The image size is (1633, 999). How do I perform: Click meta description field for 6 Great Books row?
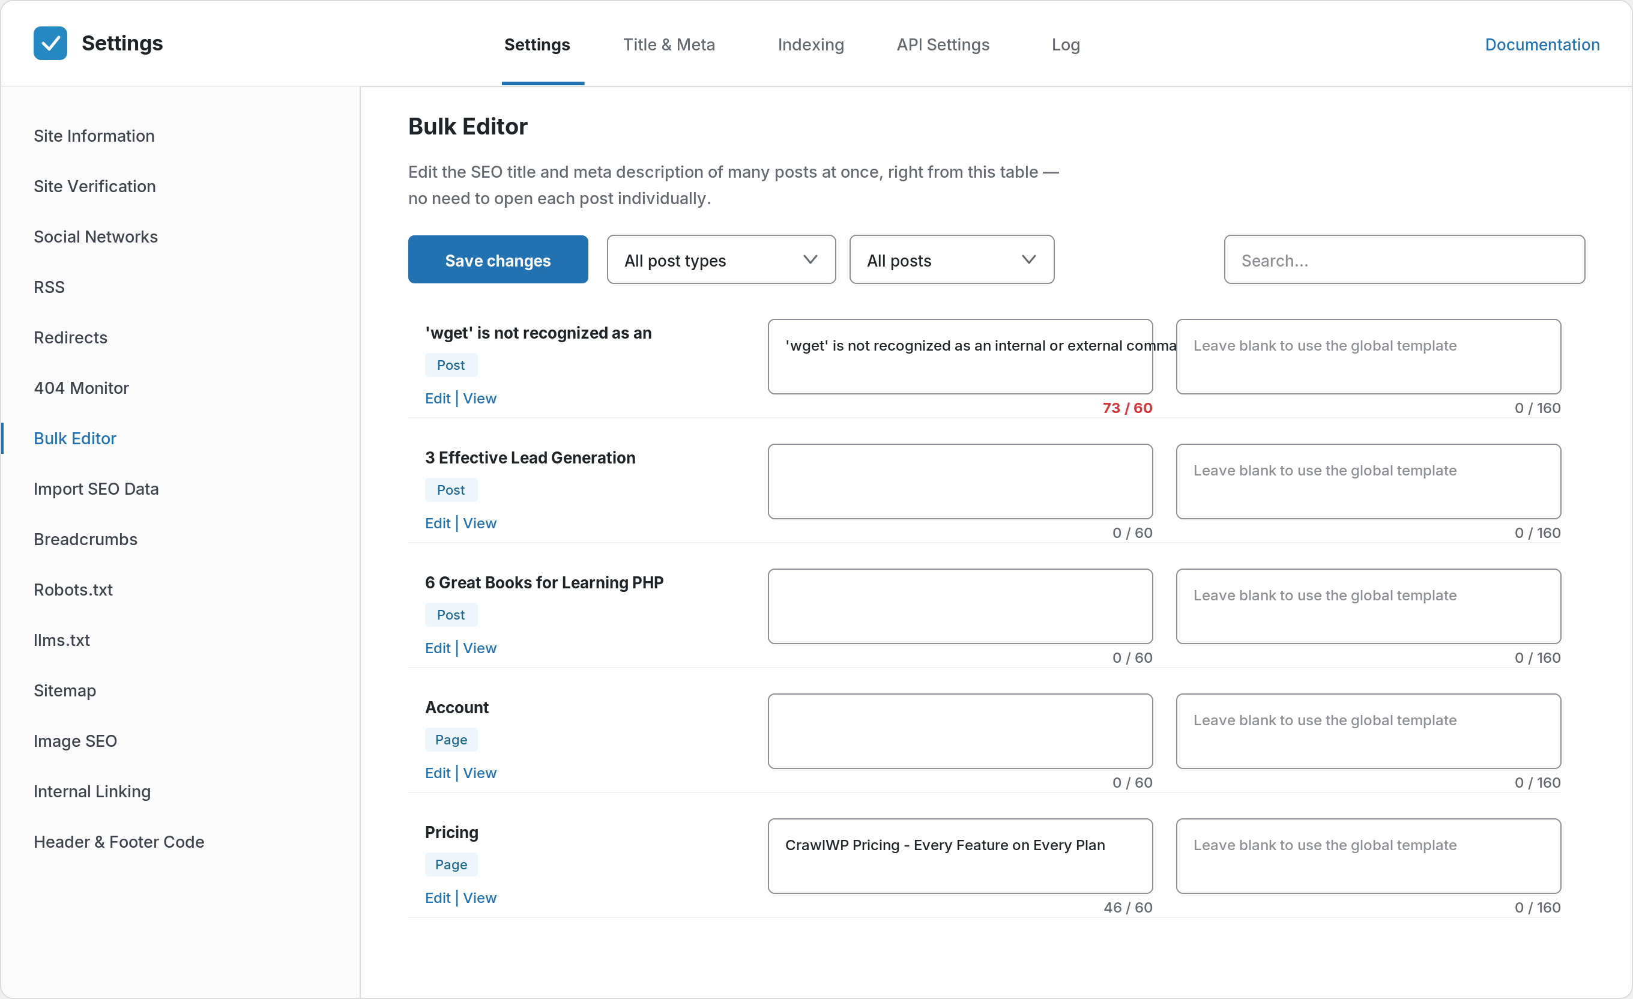click(x=1369, y=606)
